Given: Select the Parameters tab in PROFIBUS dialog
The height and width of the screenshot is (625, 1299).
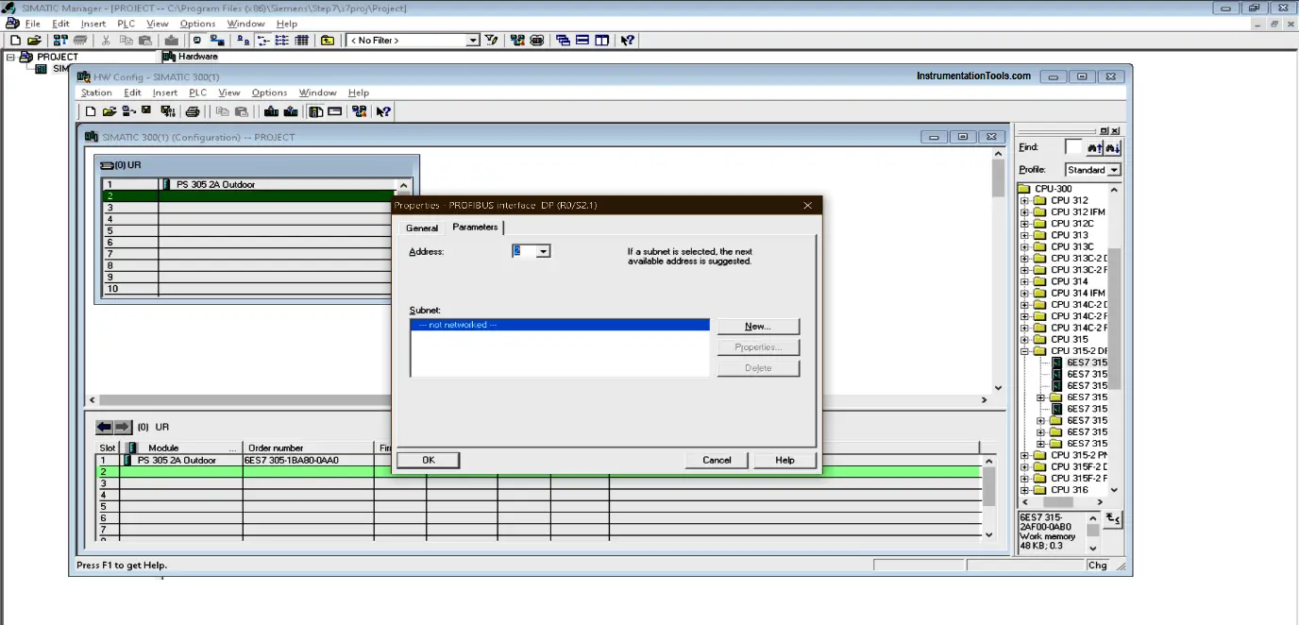Looking at the screenshot, I should coord(475,227).
